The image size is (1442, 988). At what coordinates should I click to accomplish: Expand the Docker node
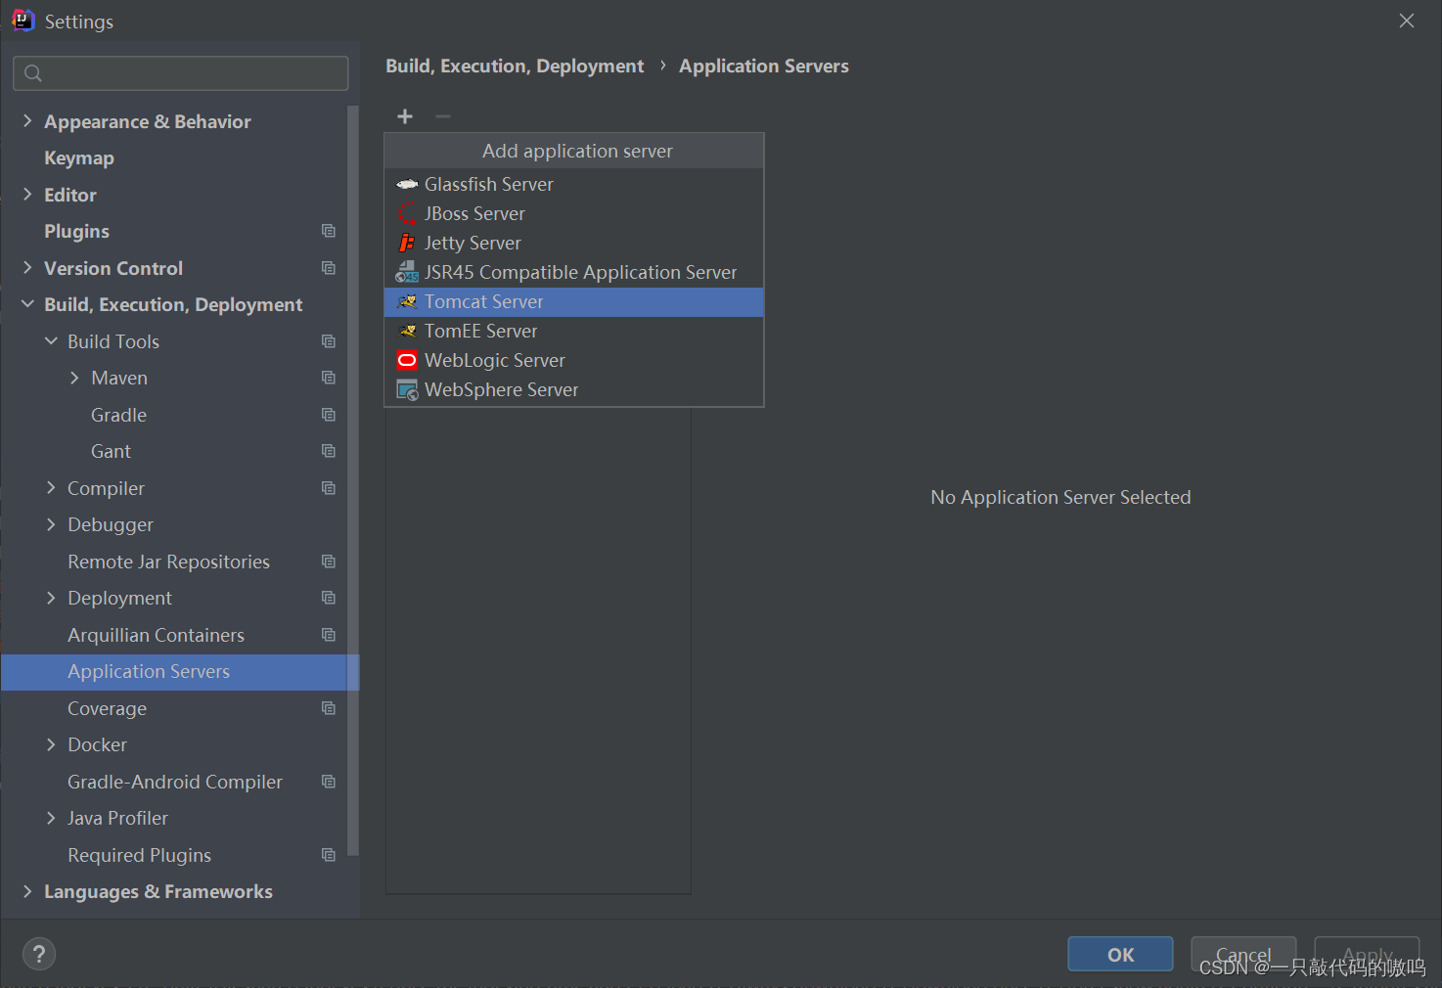(x=51, y=744)
